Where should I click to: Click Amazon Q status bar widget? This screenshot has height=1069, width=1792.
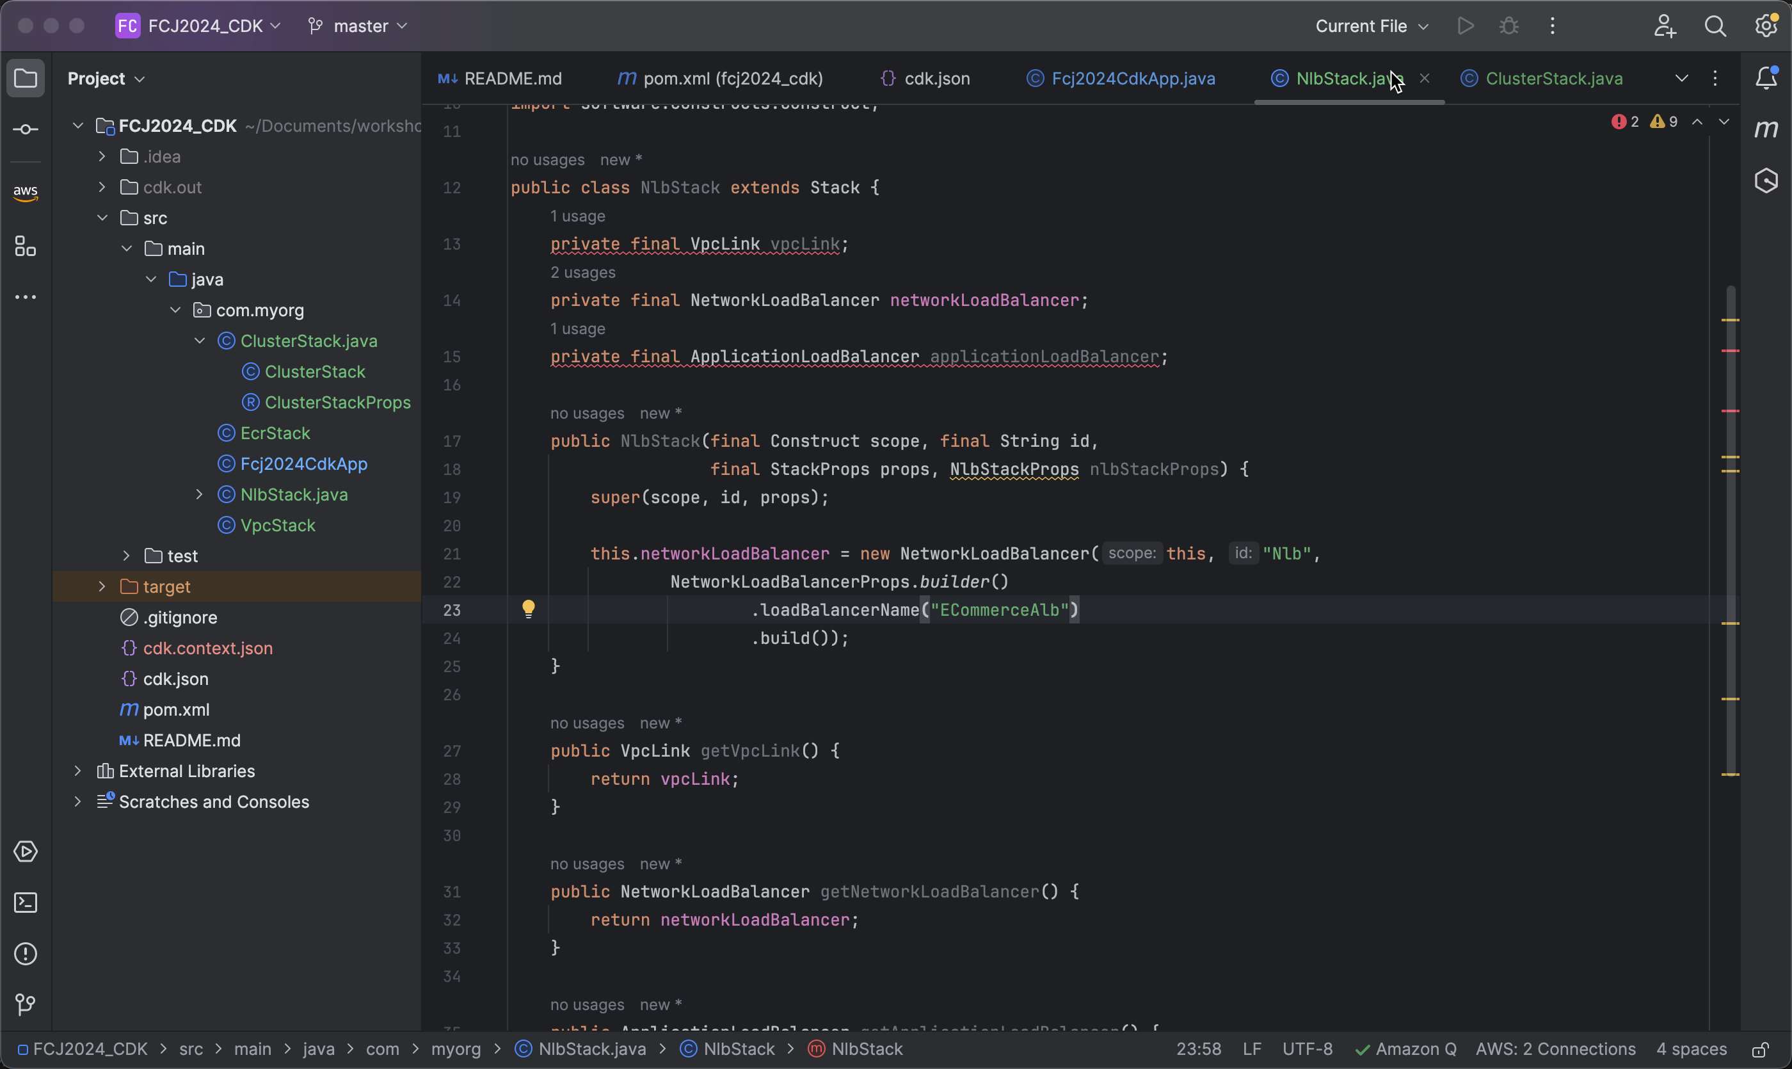point(1406,1050)
